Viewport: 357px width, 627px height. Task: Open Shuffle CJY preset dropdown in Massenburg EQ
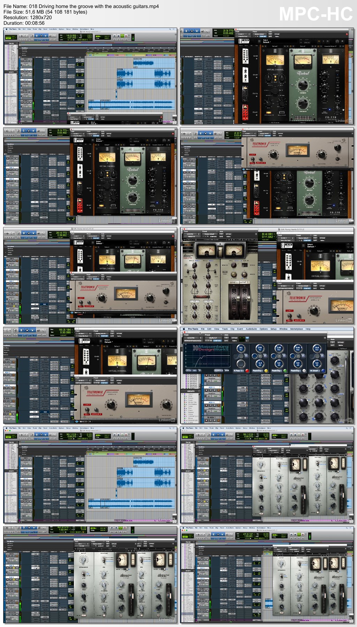[213, 338]
